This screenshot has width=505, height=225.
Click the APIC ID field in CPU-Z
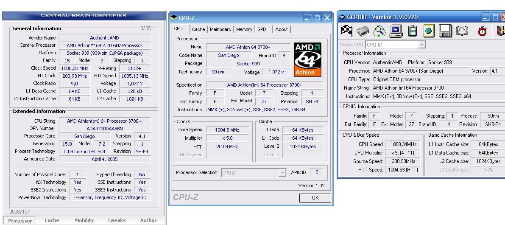click(317, 172)
